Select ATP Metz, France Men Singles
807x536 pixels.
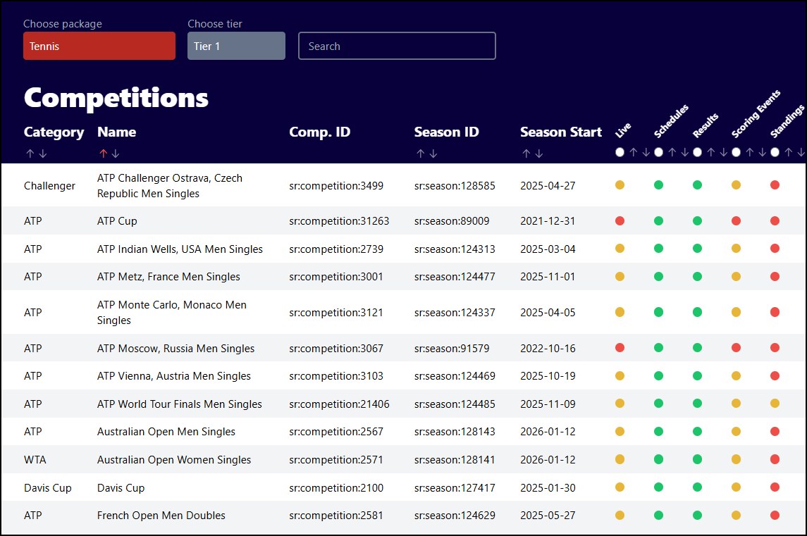168,277
